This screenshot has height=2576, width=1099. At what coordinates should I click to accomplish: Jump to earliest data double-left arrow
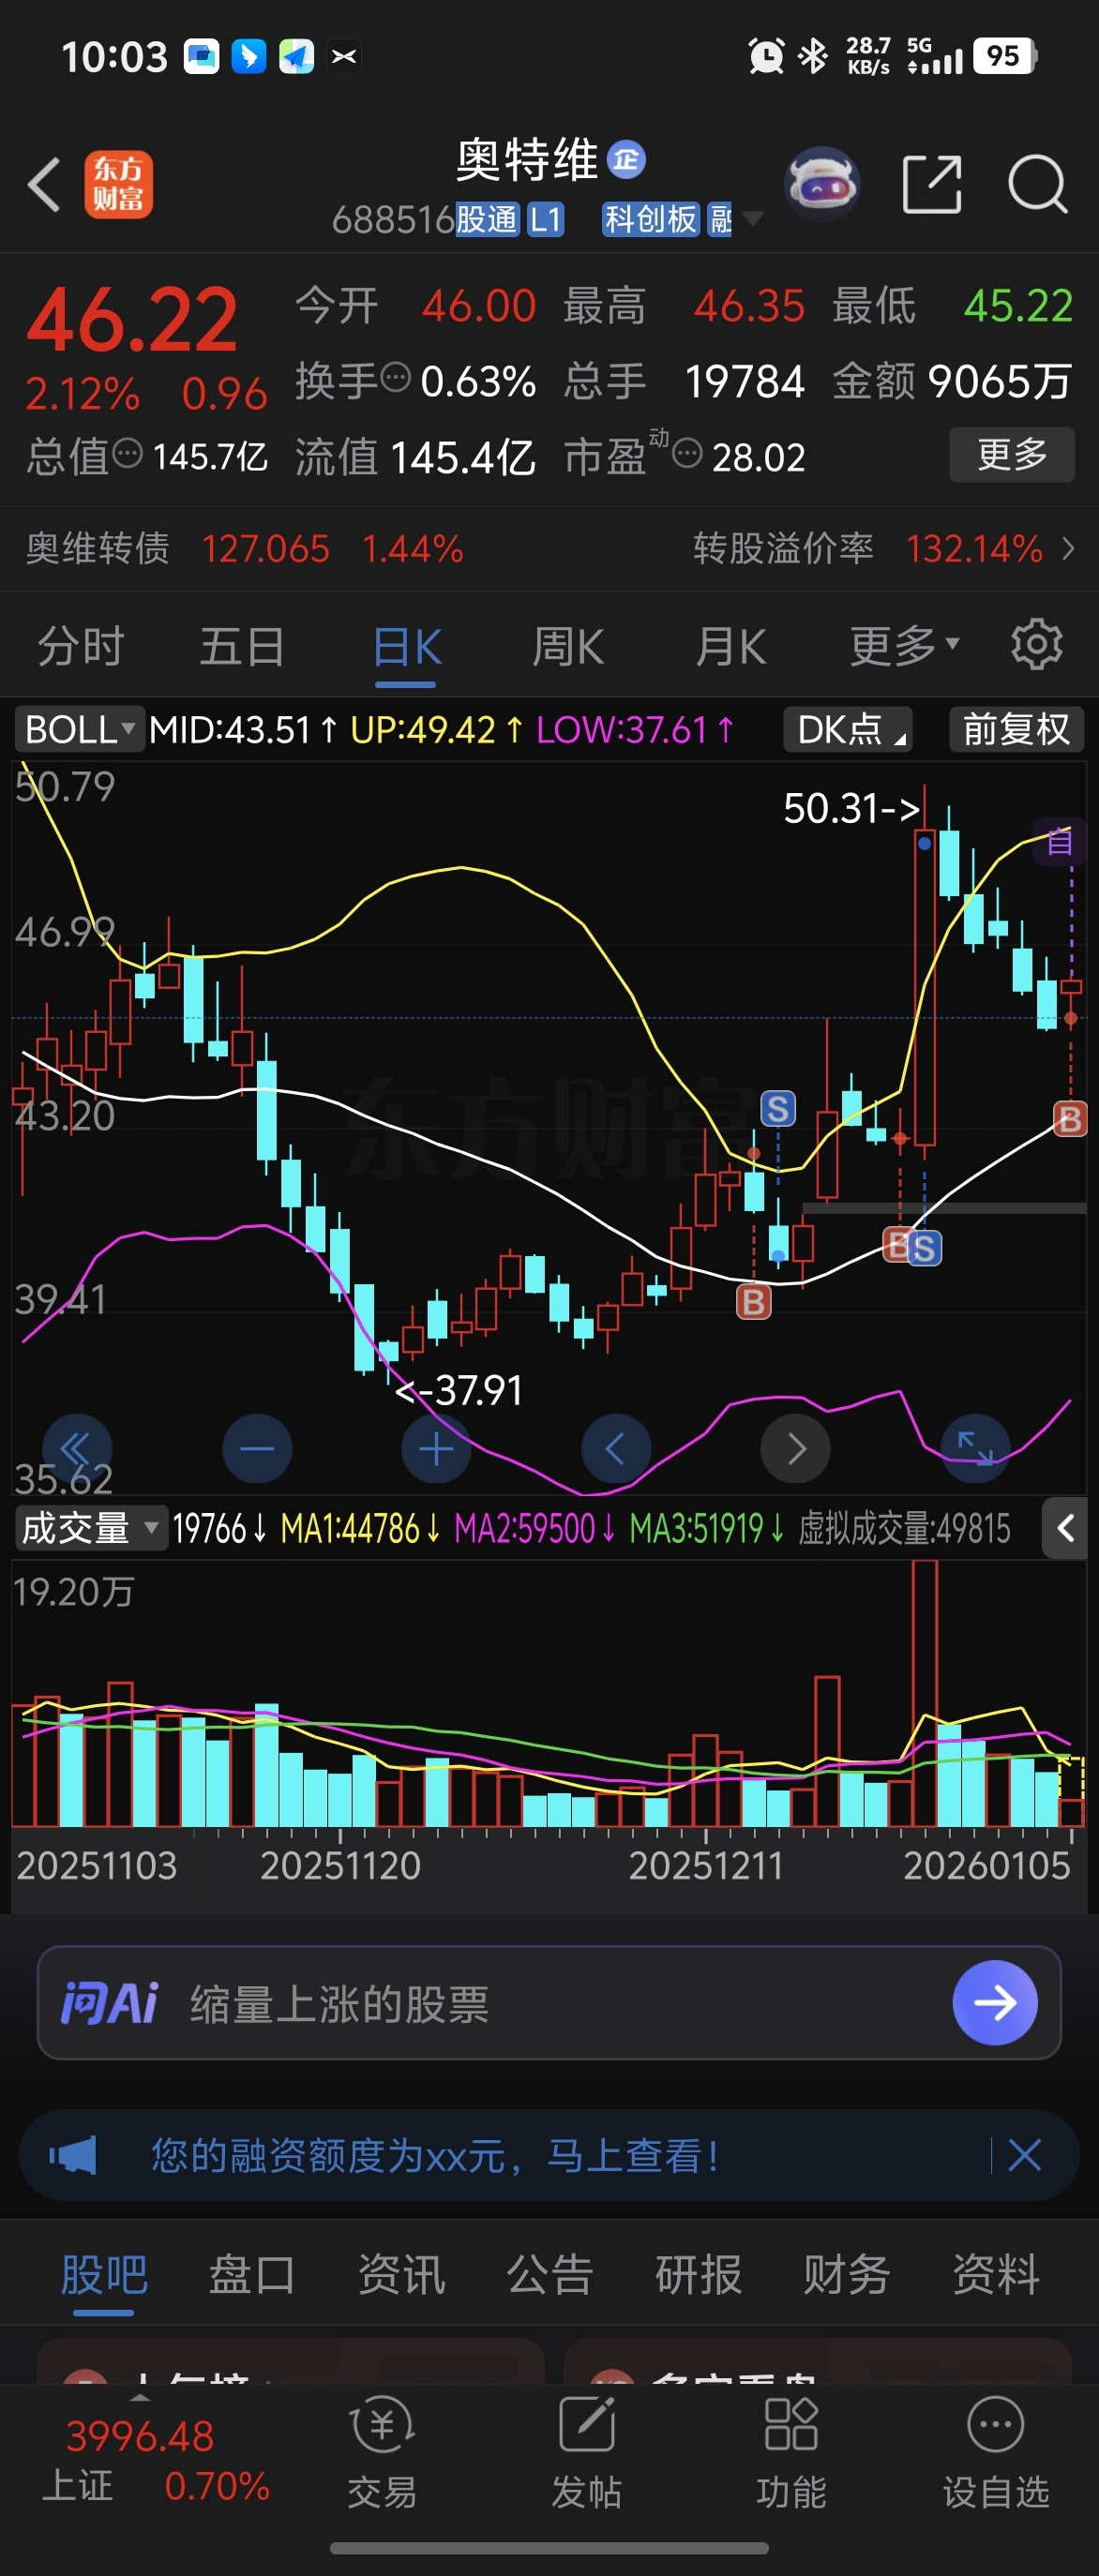[x=77, y=1448]
